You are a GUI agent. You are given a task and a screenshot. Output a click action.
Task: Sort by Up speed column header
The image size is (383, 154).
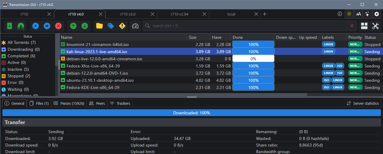[308, 37]
